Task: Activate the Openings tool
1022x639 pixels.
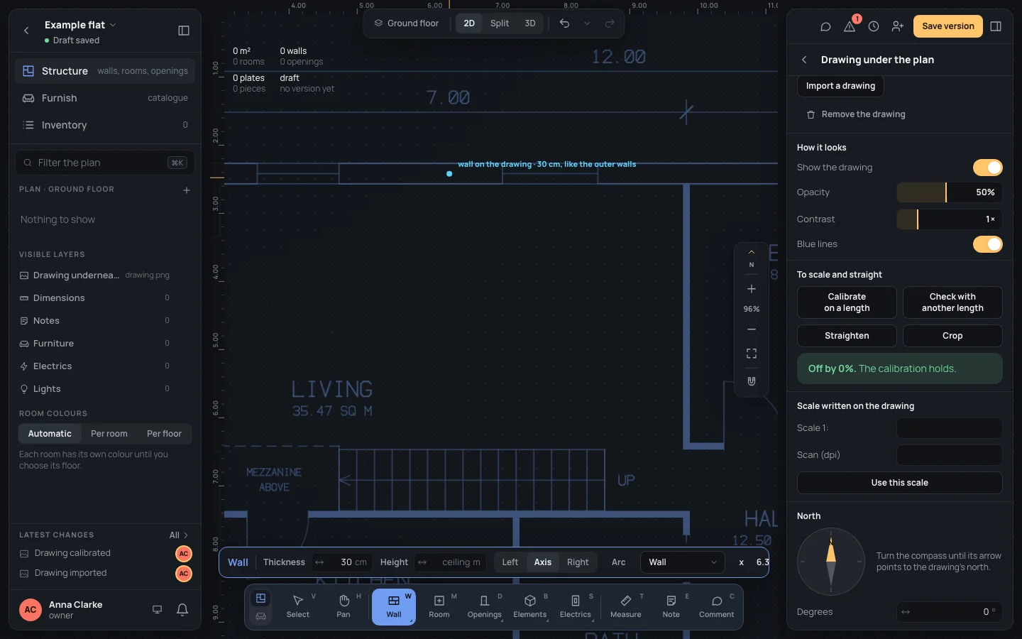Action: point(485,607)
